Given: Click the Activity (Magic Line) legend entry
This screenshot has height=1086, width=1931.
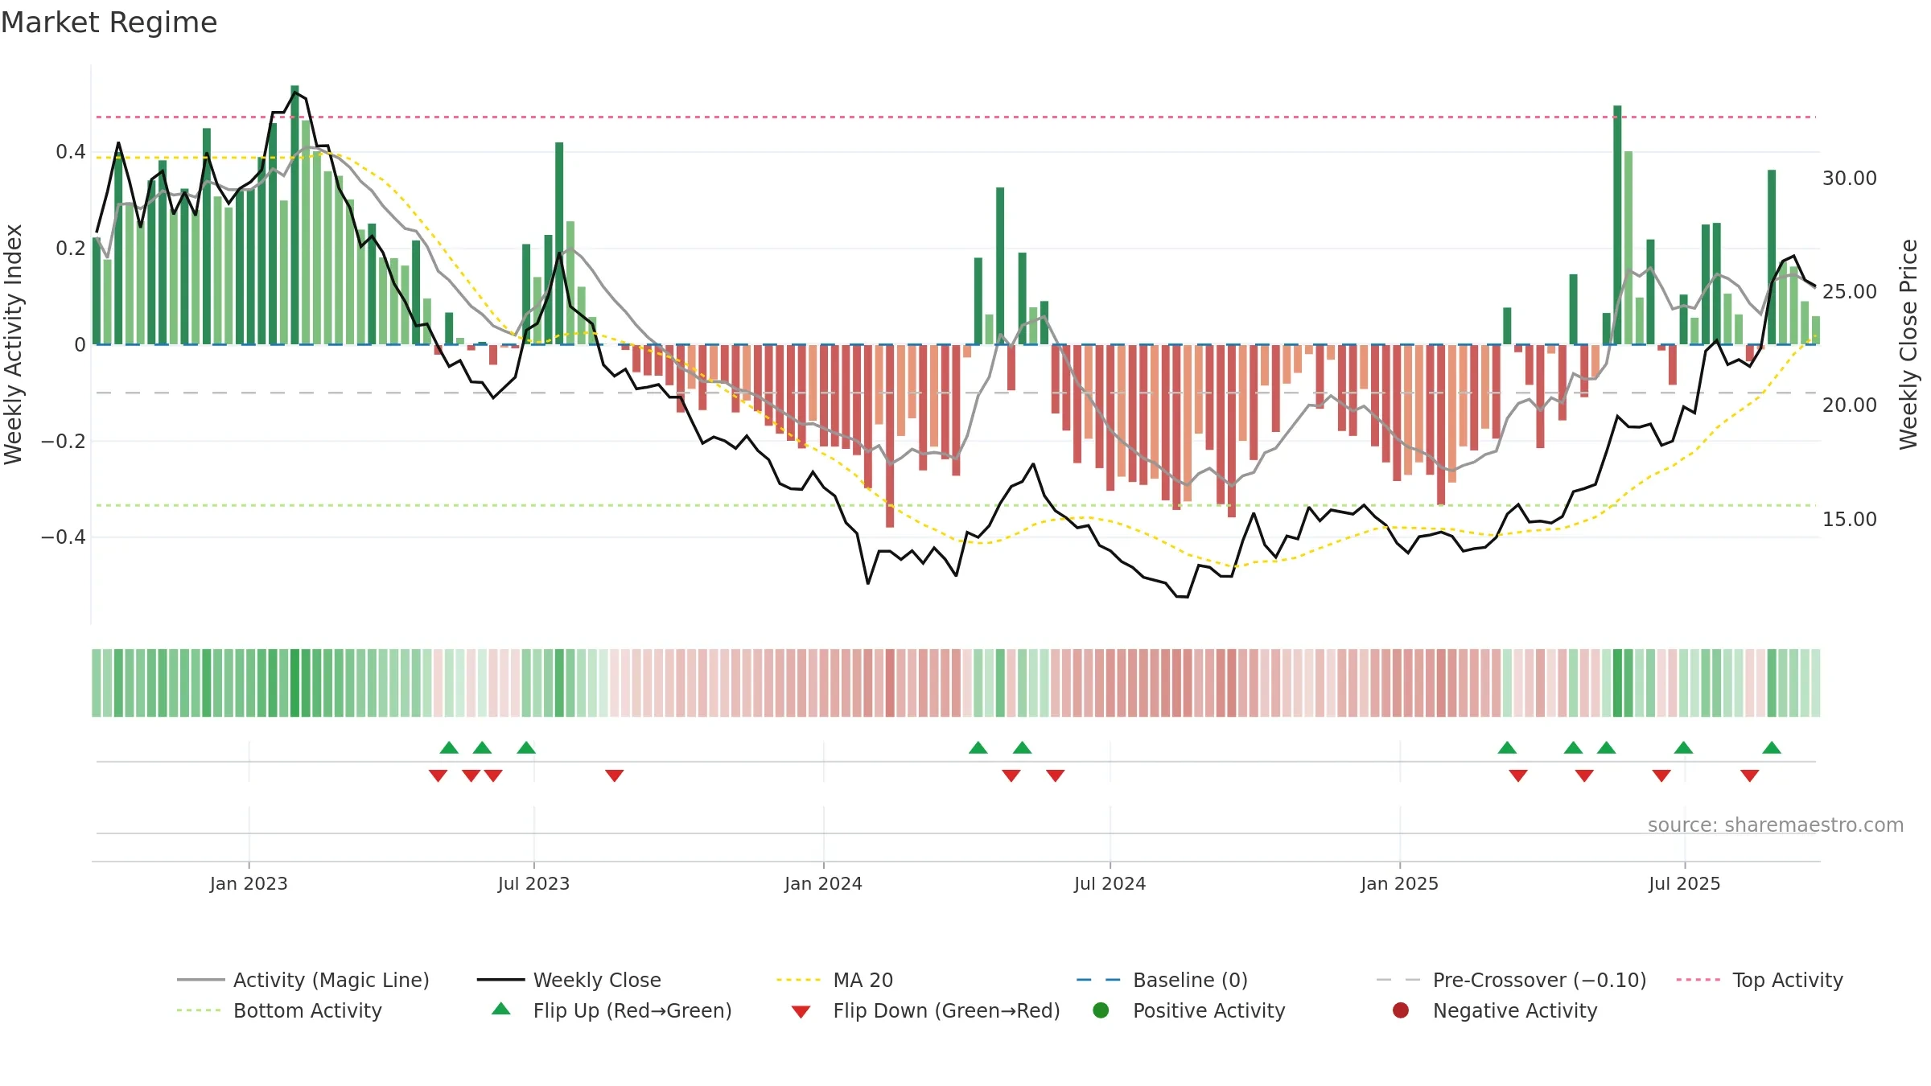Looking at the screenshot, I should (x=303, y=980).
